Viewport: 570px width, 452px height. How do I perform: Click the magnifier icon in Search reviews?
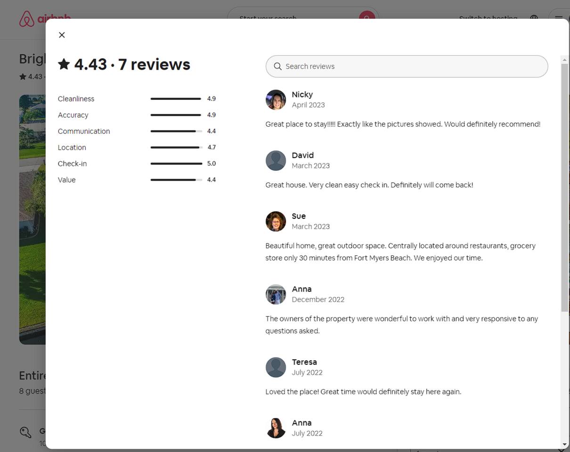278,66
